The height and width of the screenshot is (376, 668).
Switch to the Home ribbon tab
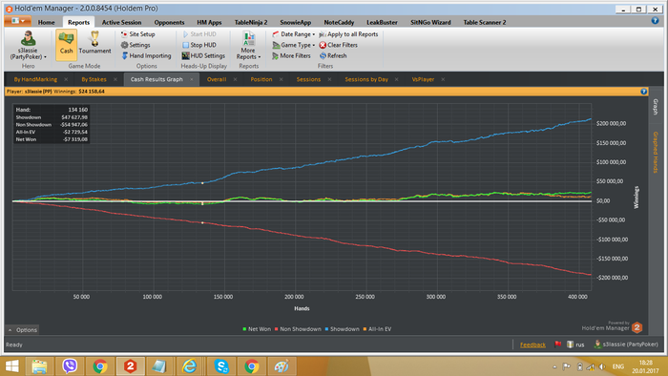46,22
